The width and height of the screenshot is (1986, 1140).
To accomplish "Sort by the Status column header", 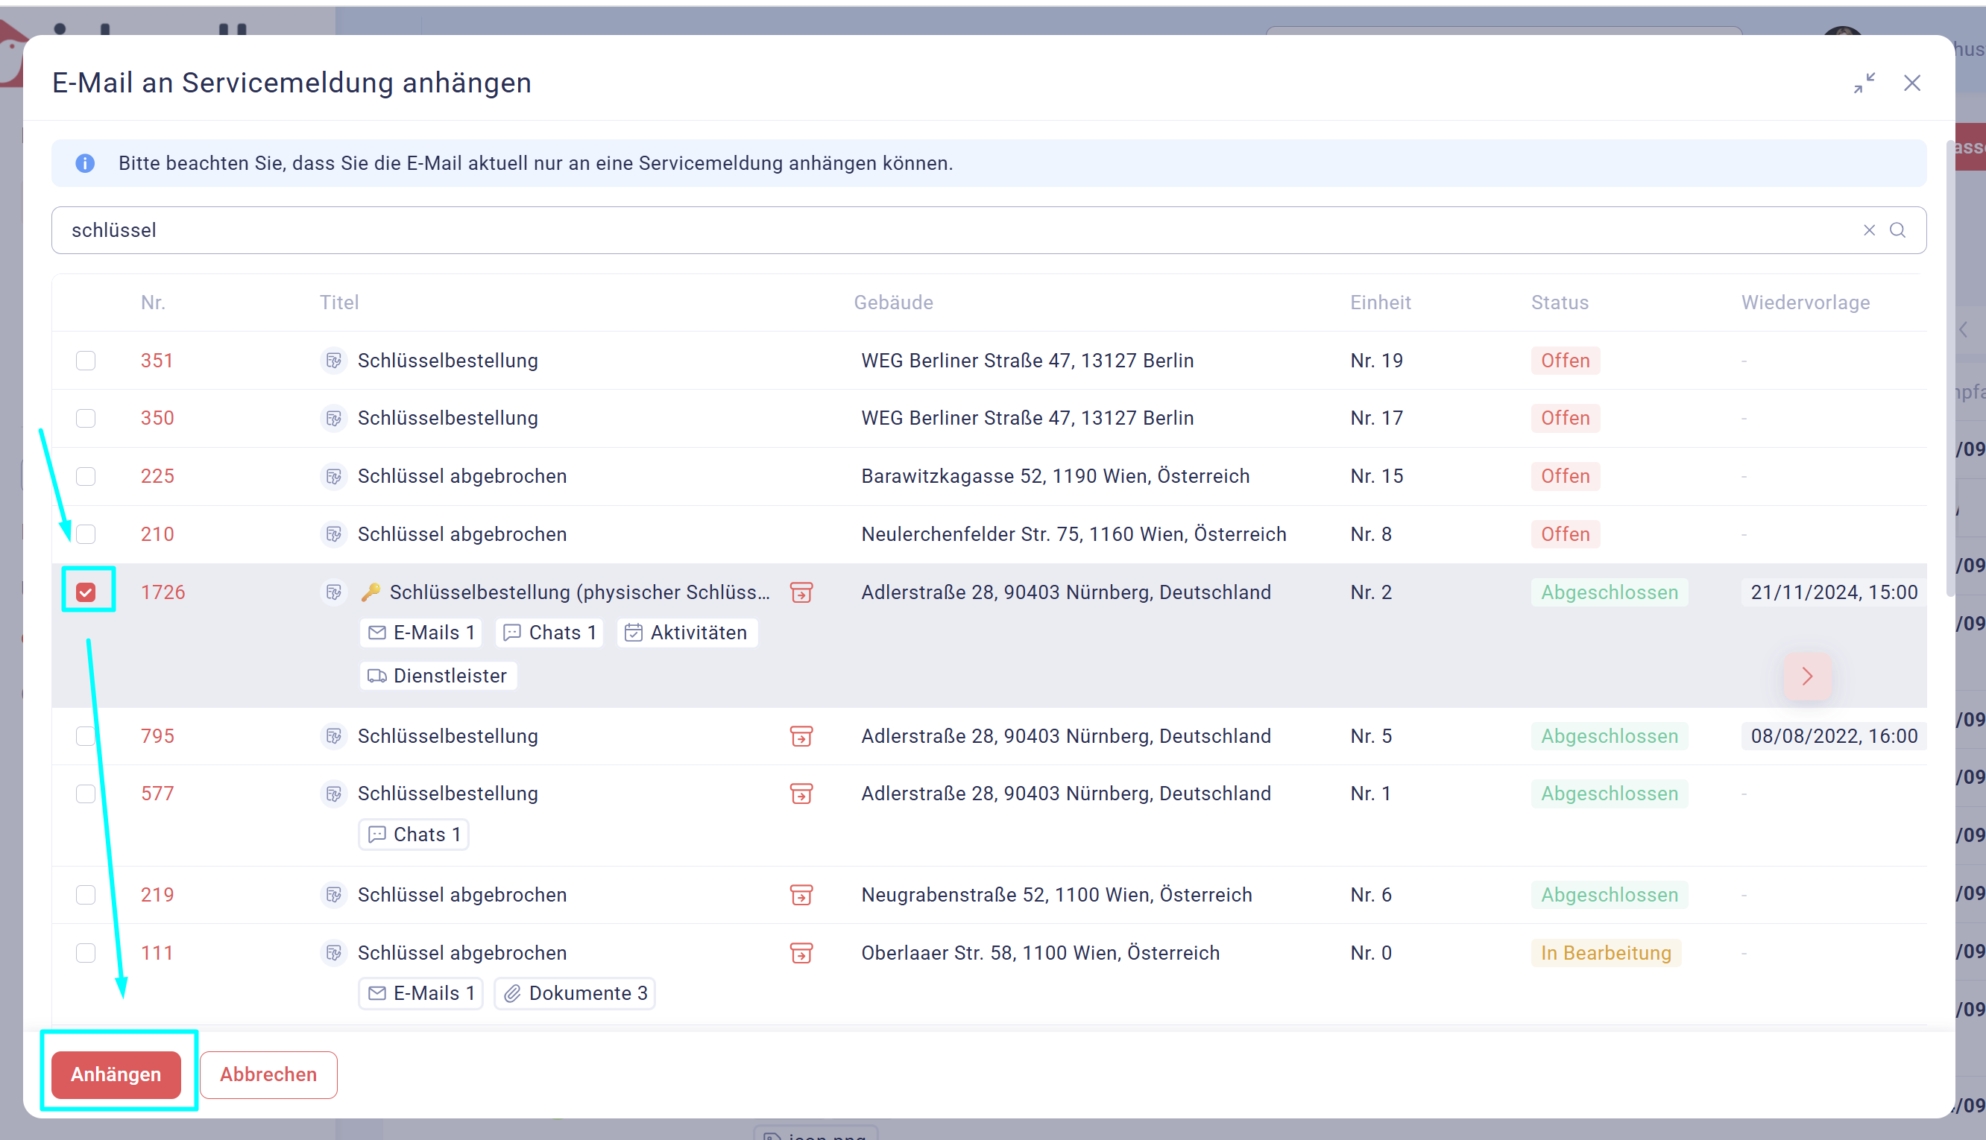I will (1560, 303).
